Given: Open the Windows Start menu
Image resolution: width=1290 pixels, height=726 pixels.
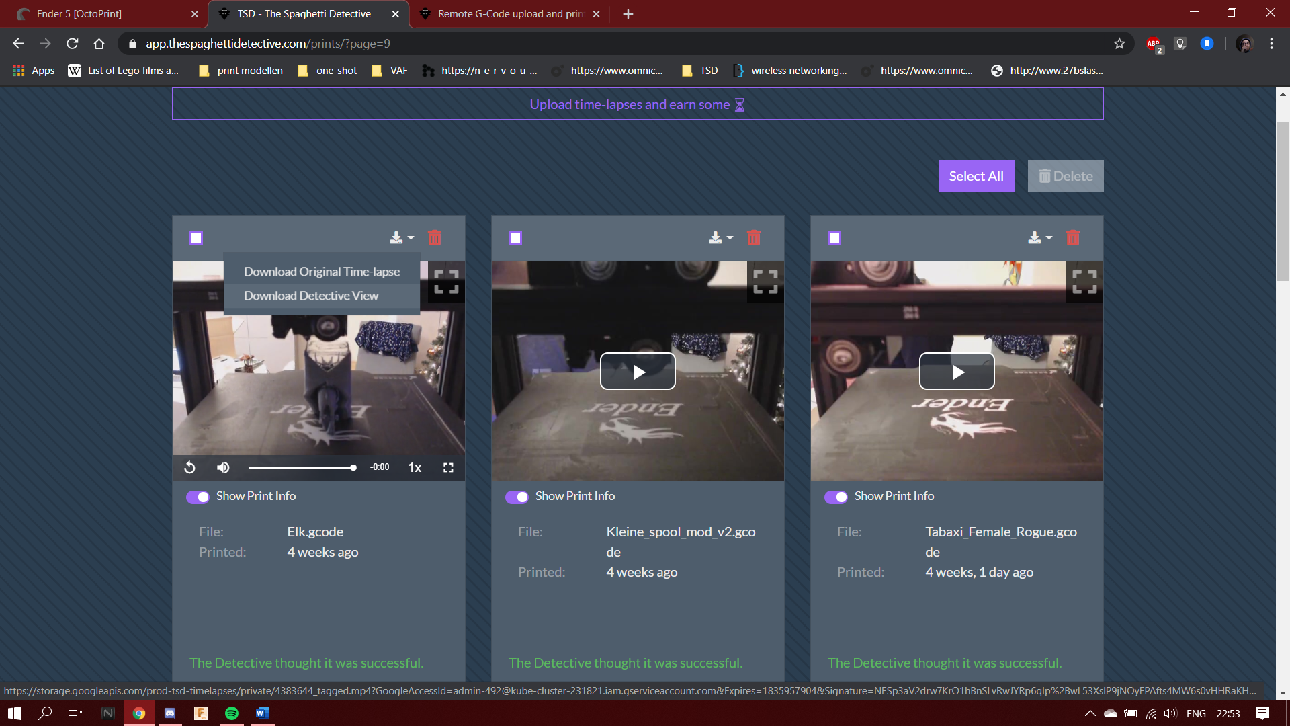Looking at the screenshot, I should click(15, 713).
